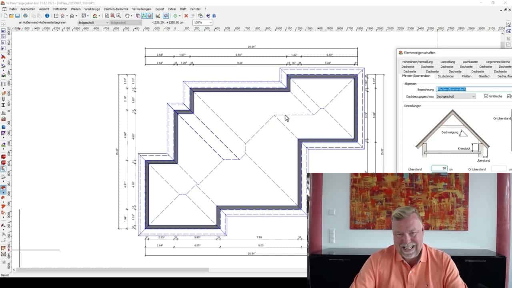Click the zoom-in magnifier icon

pos(118,16)
